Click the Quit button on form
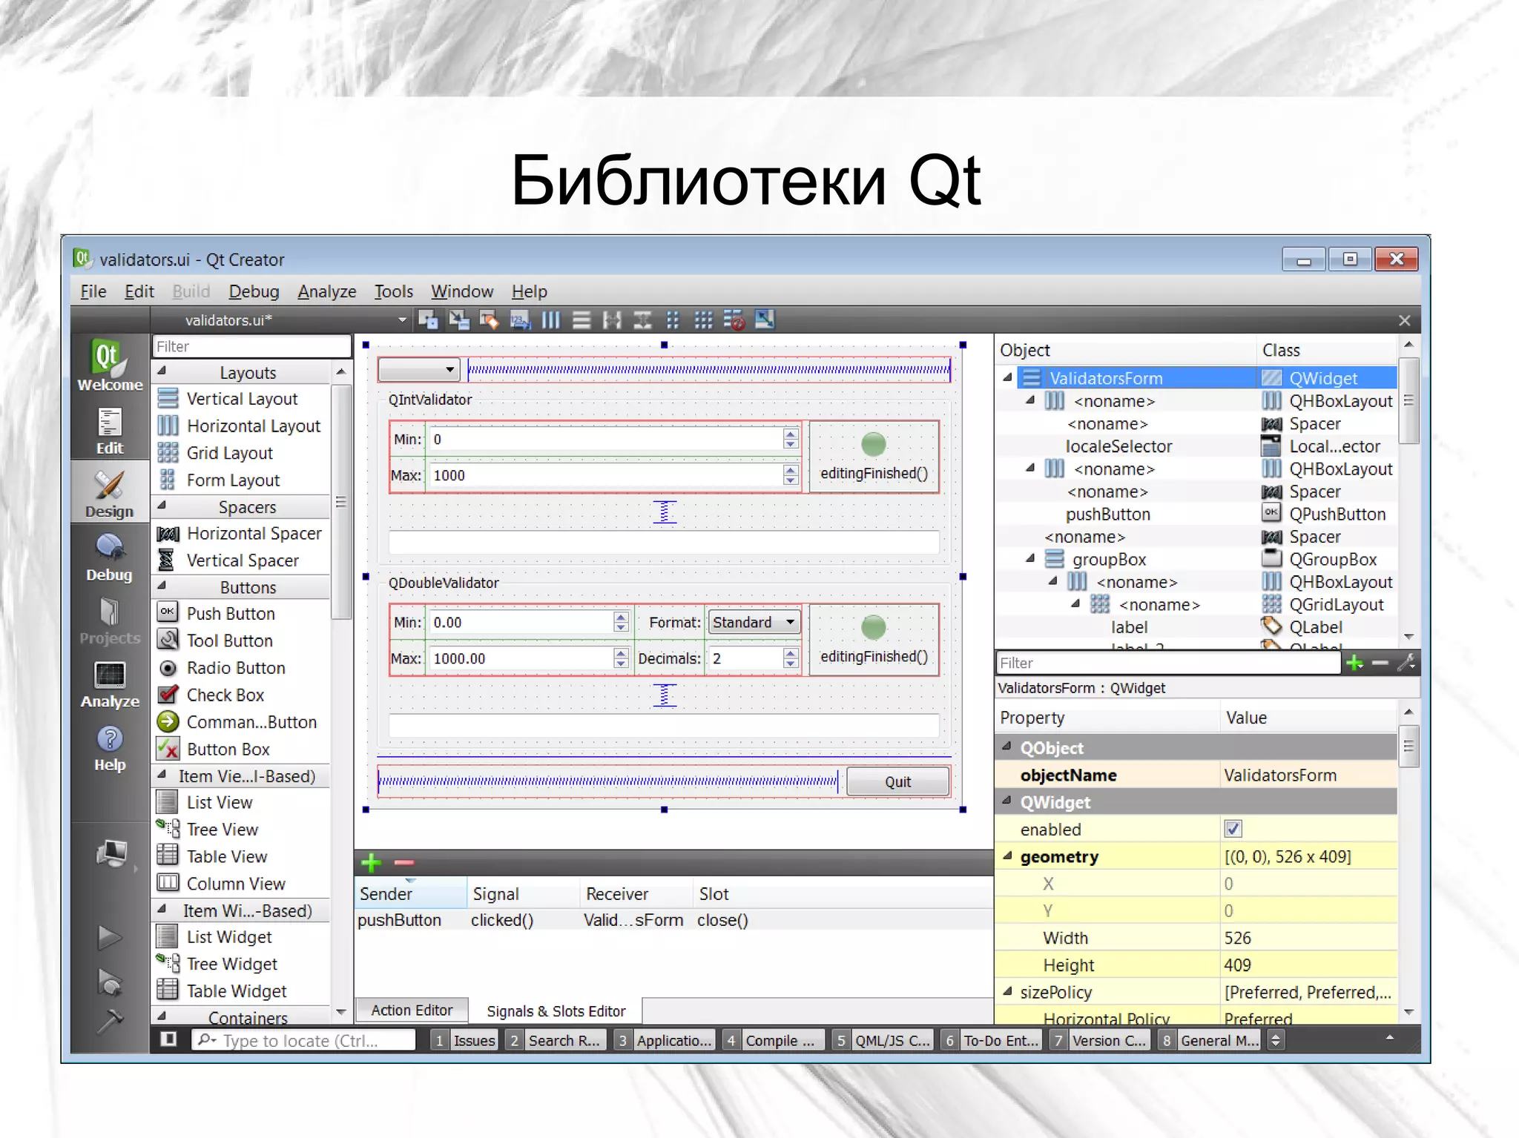Viewport: 1519px width, 1138px height. [897, 781]
